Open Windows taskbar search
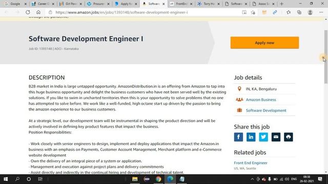Screen dimensions: 328x184 tap(17, 179)
